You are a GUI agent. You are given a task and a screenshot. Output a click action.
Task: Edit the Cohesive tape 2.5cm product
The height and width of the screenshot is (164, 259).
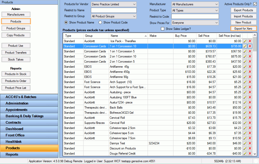click(x=245, y=128)
